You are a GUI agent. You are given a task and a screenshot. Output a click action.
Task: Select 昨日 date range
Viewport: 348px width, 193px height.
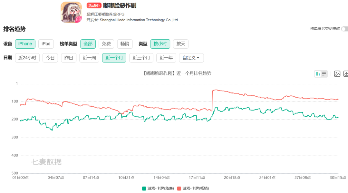pyautogui.click(x=69, y=58)
